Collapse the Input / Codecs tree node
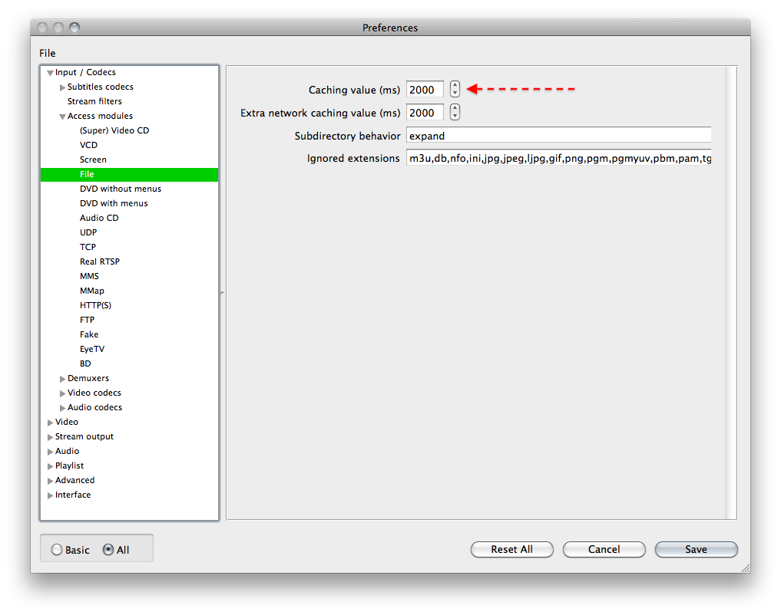 [x=50, y=73]
